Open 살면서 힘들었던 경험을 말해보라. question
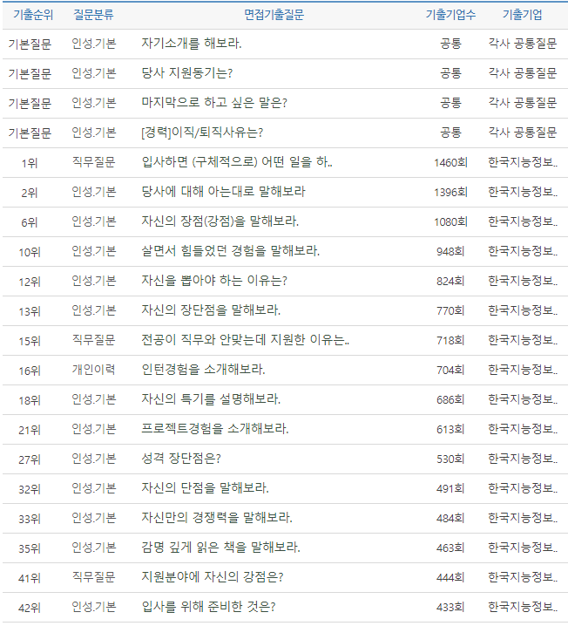This screenshot has width=568, height=626. click(230, 251)
